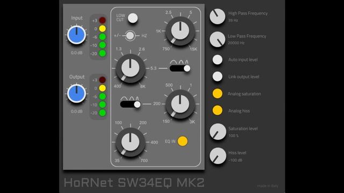Viewport: 344px width, 193px height.
Task: Click the blue Input gain knob
Action: (76, 35)
